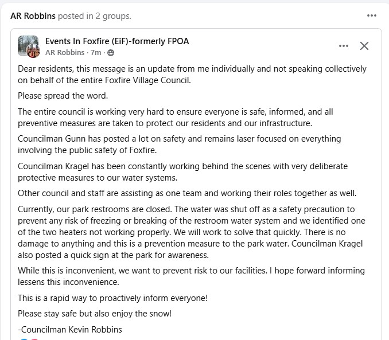Screen dimensions: 389x340
Task: Click the Councilman Gunn safety paragraph
Action: (179, 144)
